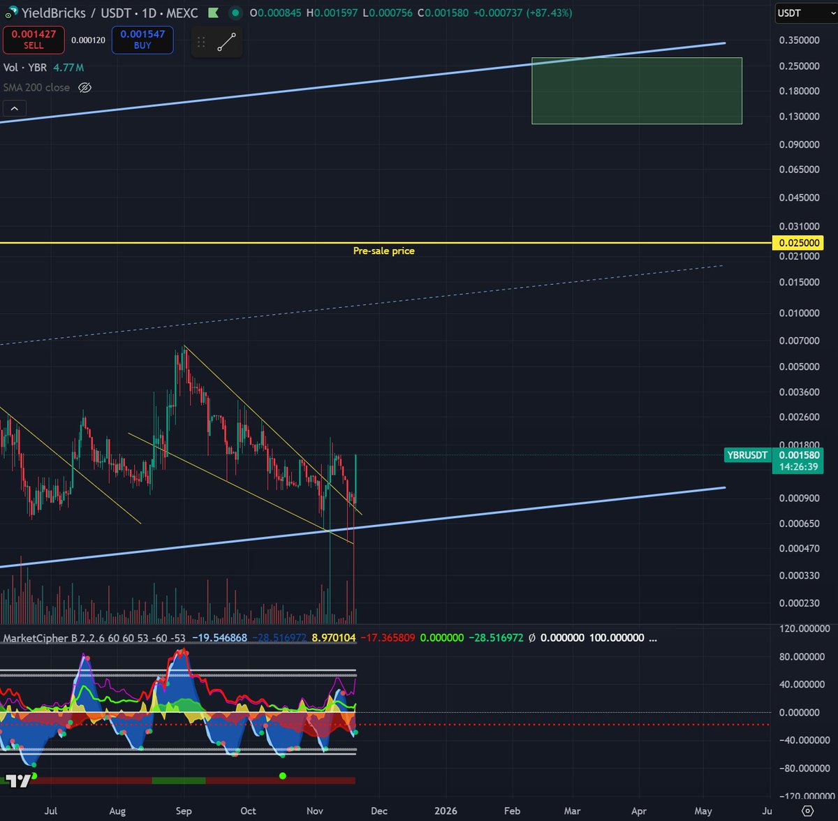Click the Mar label on time axis
Viewport: 838px width, 821px height.
coord(572,811)
